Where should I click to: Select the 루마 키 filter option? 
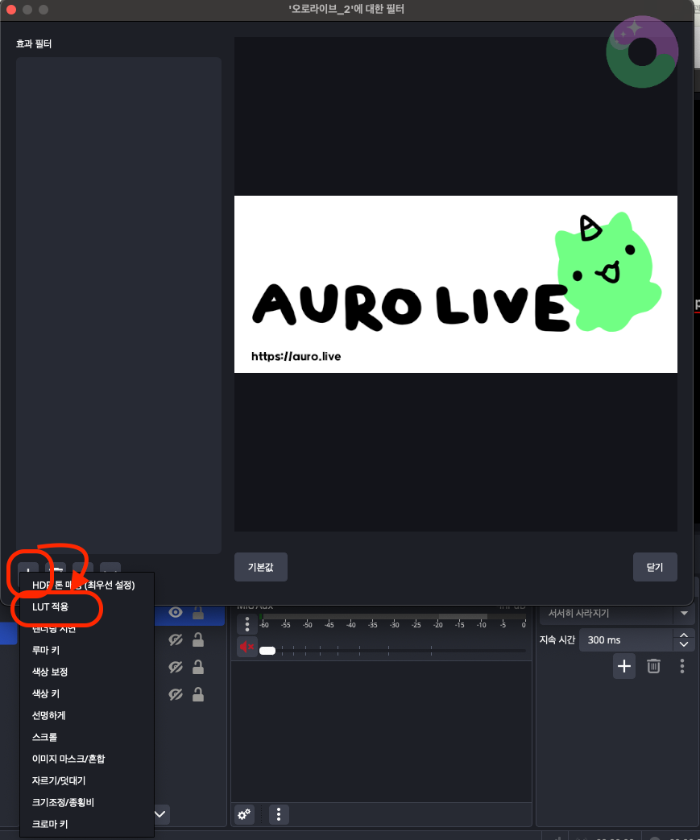point(46,651)
